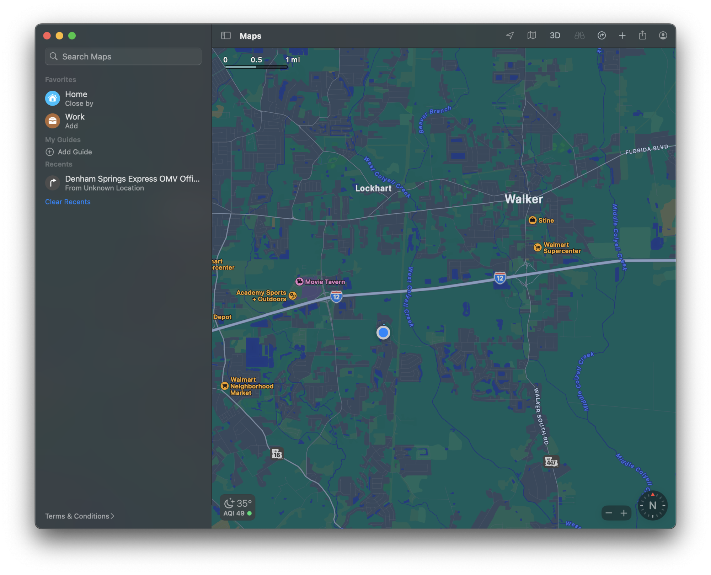The width and height of the screenshot is (711, 575).
Task: Open directions with the arrow circle icon
Action: pos(602,36)
